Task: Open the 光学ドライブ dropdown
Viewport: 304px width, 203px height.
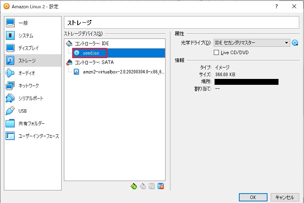Action: pos(252,43)
